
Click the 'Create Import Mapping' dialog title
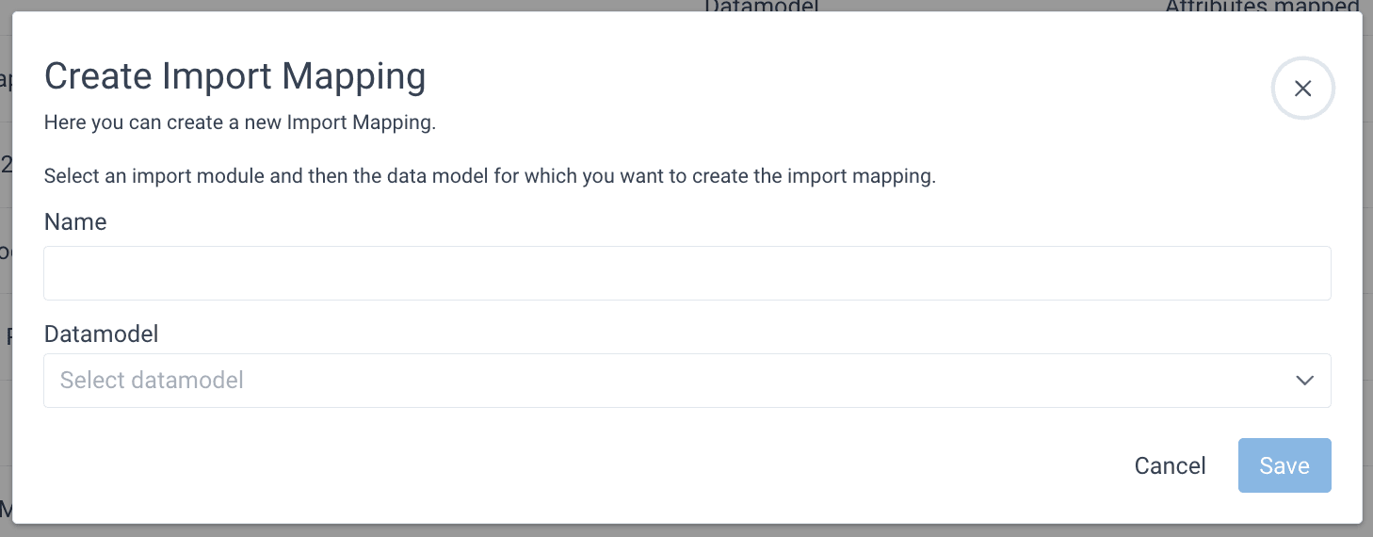(234, 76)
